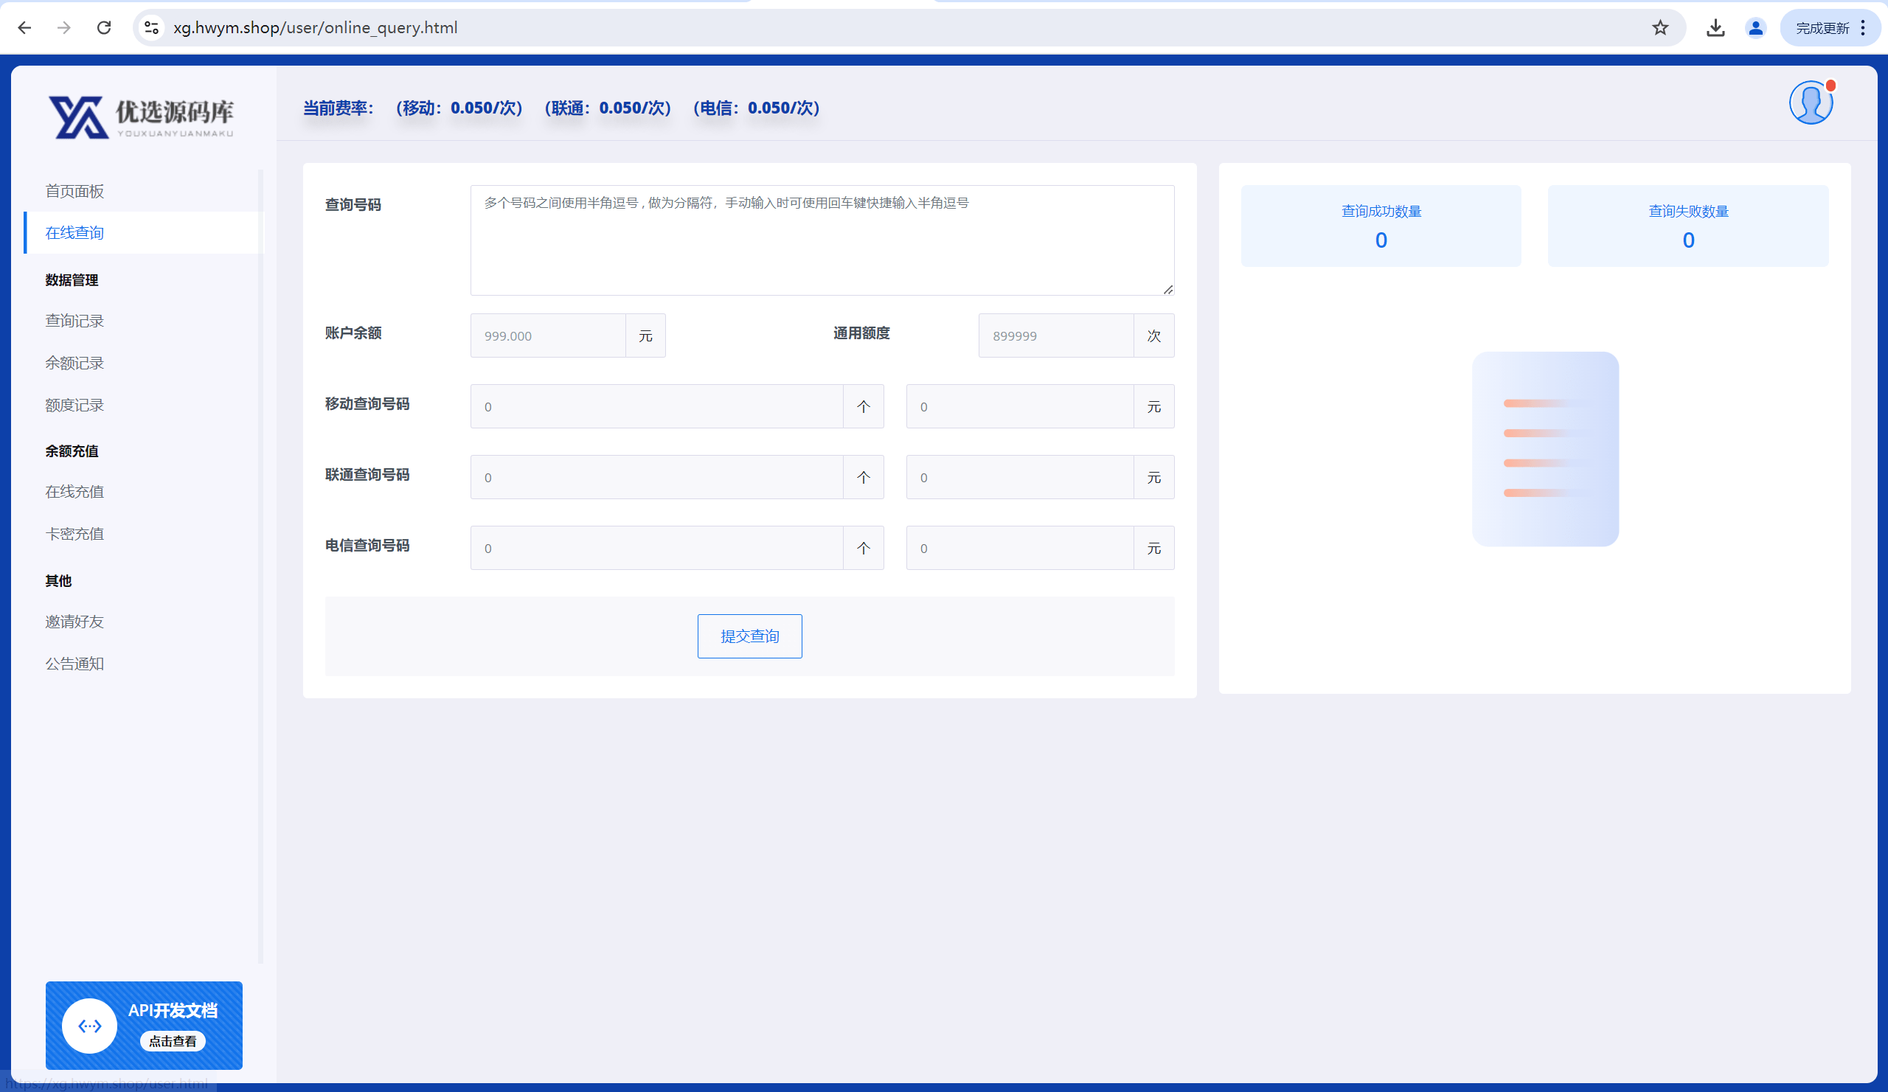
Task: Open 首页面板 in the sidebar
Action: [74, 191]
